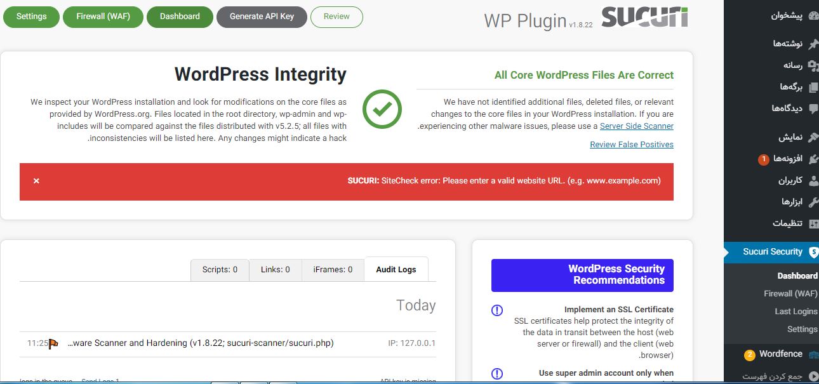Click the 'All Core WordPress Files Are Correct' heading

click(584, 75)
